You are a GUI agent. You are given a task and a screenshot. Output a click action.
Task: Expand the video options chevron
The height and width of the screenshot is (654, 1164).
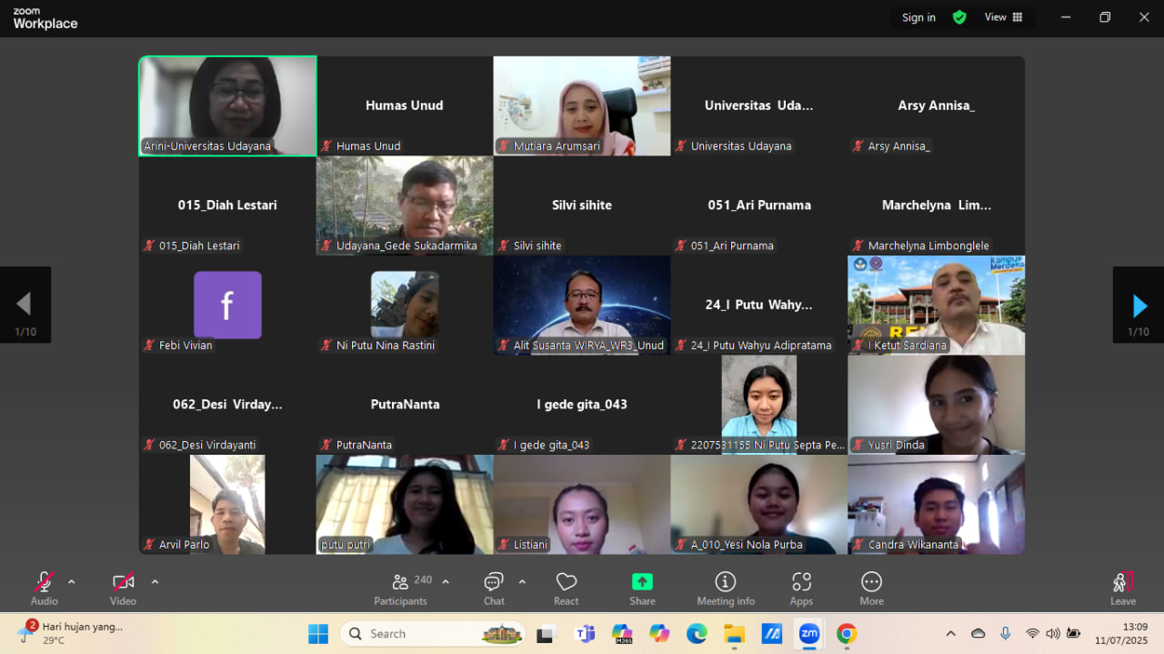155,582
